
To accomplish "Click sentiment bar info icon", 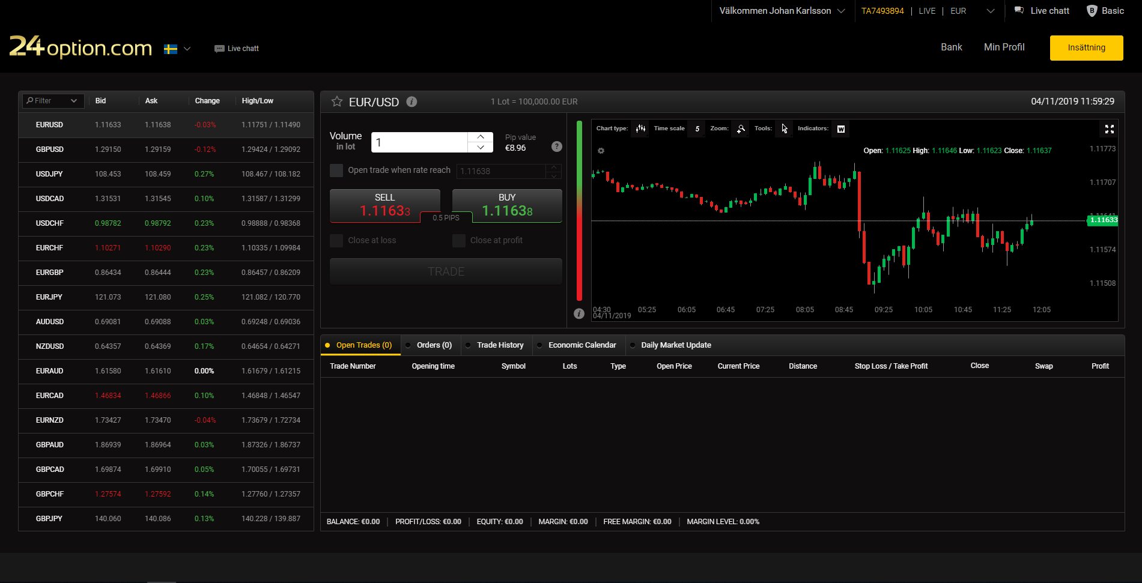I will (x=579, y=313).
